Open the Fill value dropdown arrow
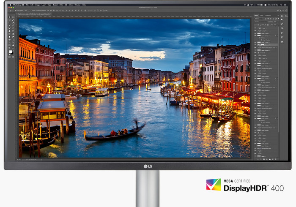The height and width of the screenshot is (207, 296). 278,25
